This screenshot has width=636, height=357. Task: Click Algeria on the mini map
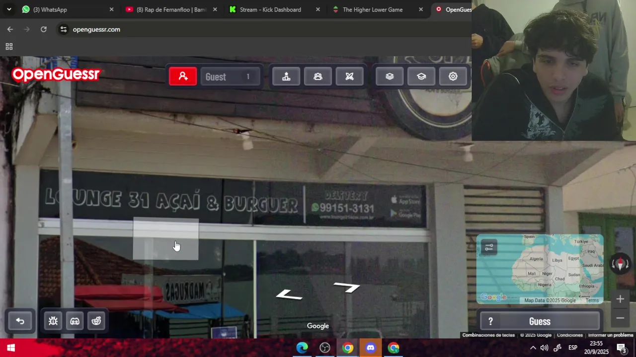536,259
